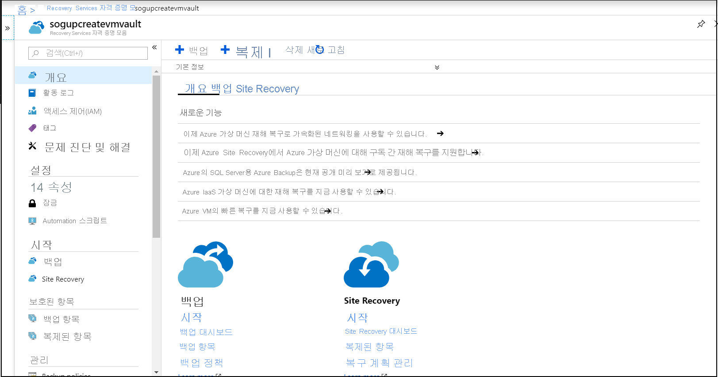Open 복제된 항목 link in main pane
The image size is (718, 377).
[370, 347]
